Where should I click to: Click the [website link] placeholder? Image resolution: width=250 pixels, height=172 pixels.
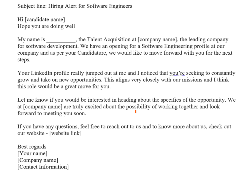click(65, 133)
